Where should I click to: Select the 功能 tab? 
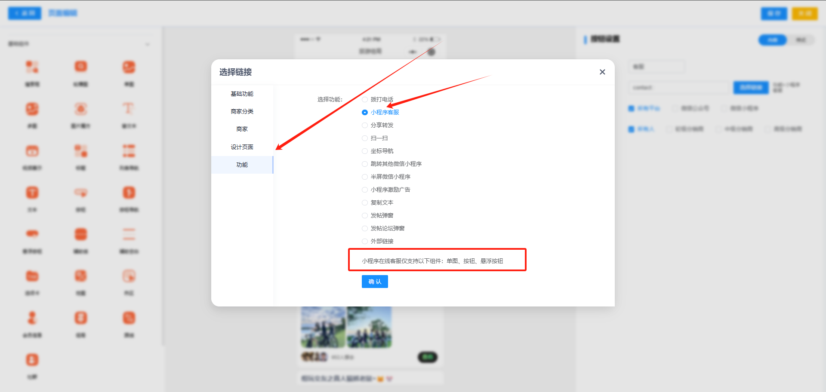pos(242,165)
